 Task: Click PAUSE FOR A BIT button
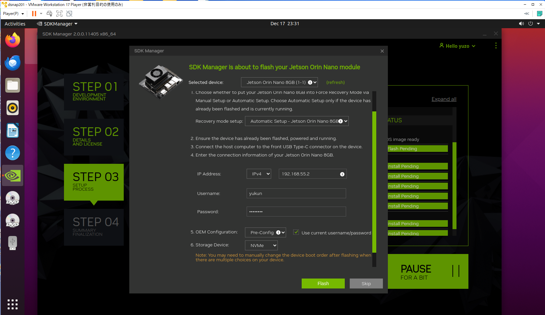428,271
